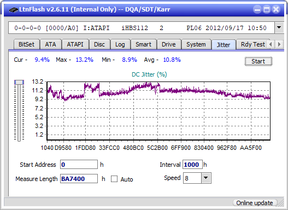Click the Cur value 9.4%
This screenshot has width=288, height=210.
click(42, 60)
